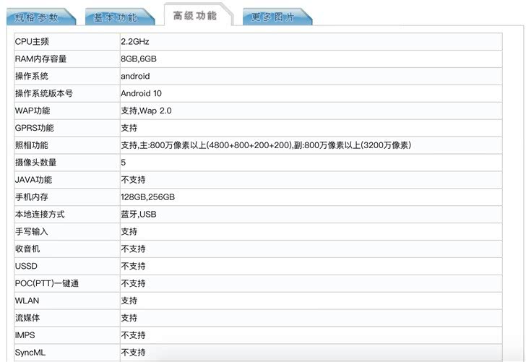Select the 支持,Wap 2.0 value
The width and height of the screenshot is (526, 362).
[146, 111]
